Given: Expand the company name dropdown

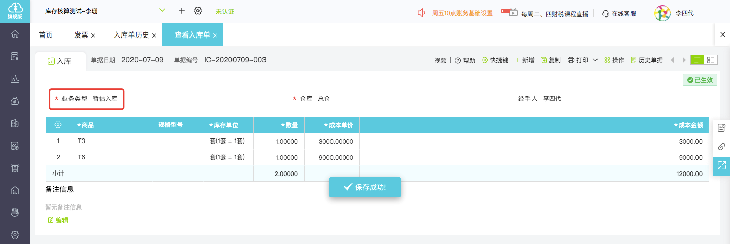Looking at the screenshot, I should click(162, 10).
